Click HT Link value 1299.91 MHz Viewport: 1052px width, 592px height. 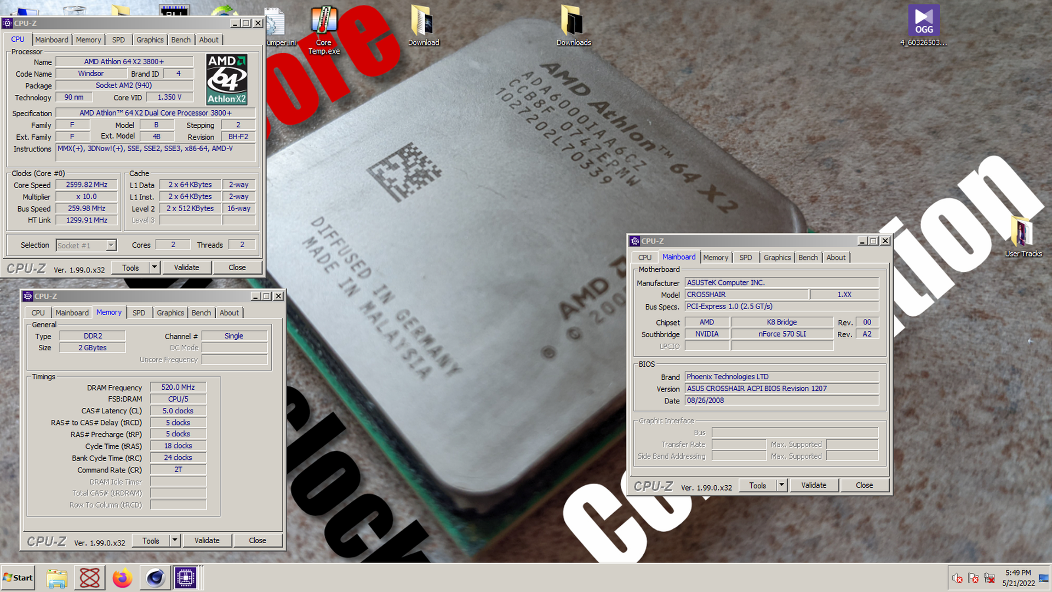point(87,220)
